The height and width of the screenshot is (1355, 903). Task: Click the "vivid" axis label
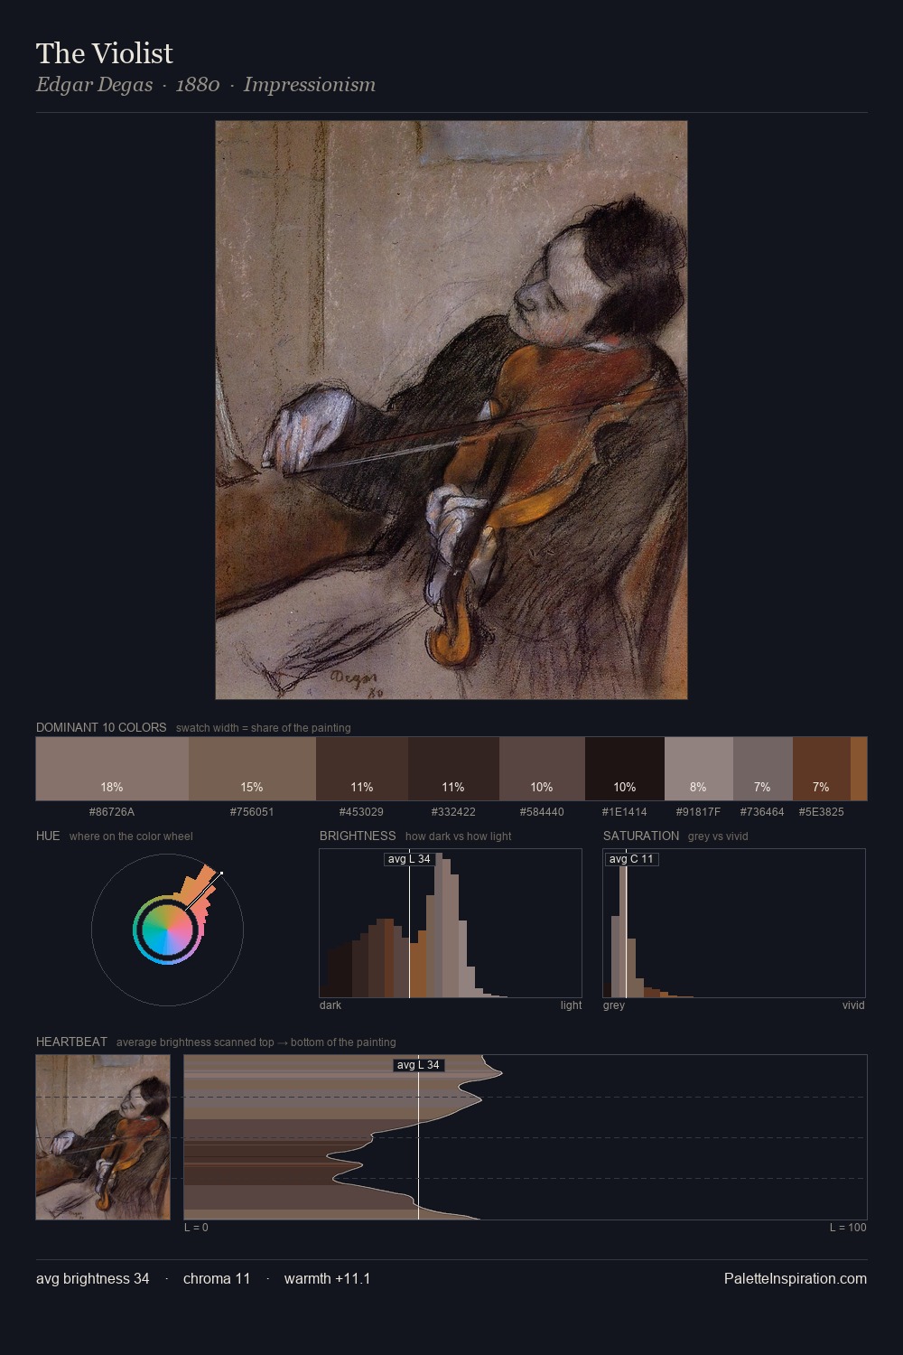click(x=853, y=1005)
